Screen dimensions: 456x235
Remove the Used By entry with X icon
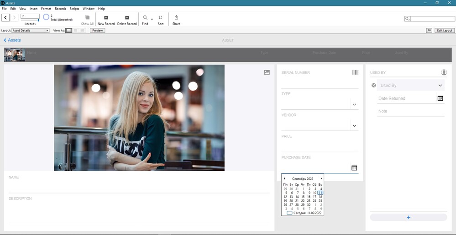click(x=374, y=86)
